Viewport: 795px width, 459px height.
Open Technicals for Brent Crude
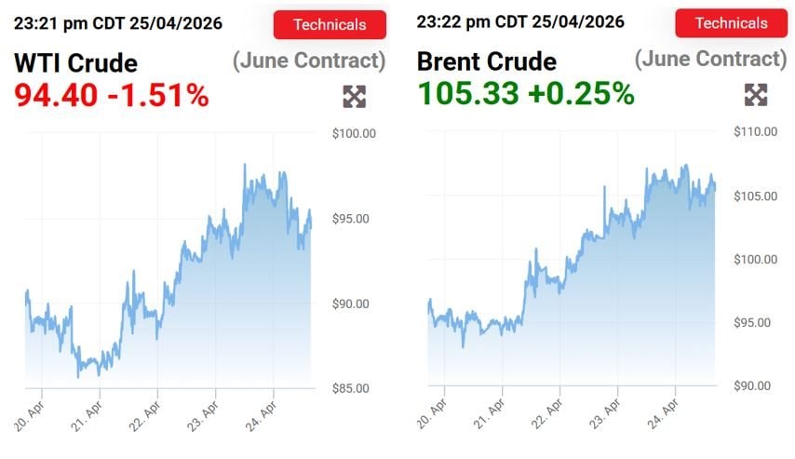click(x=731, y=23)
